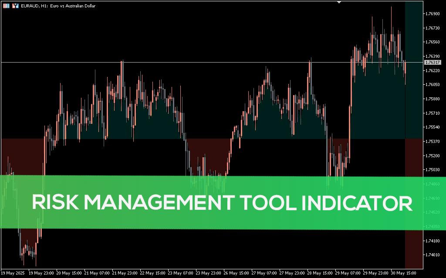
Task: Click the 30 May 15:00 time label
Action: point(403,274)
